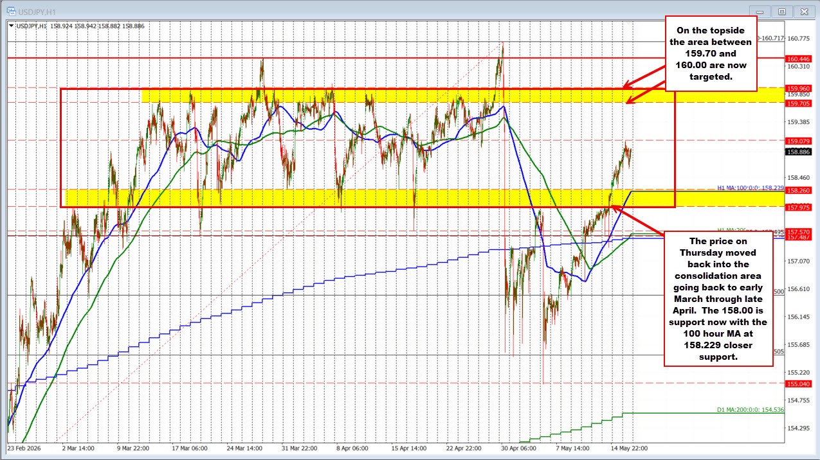
Task: Select the red price label 157.975
Action: click(x=797, y=206)
